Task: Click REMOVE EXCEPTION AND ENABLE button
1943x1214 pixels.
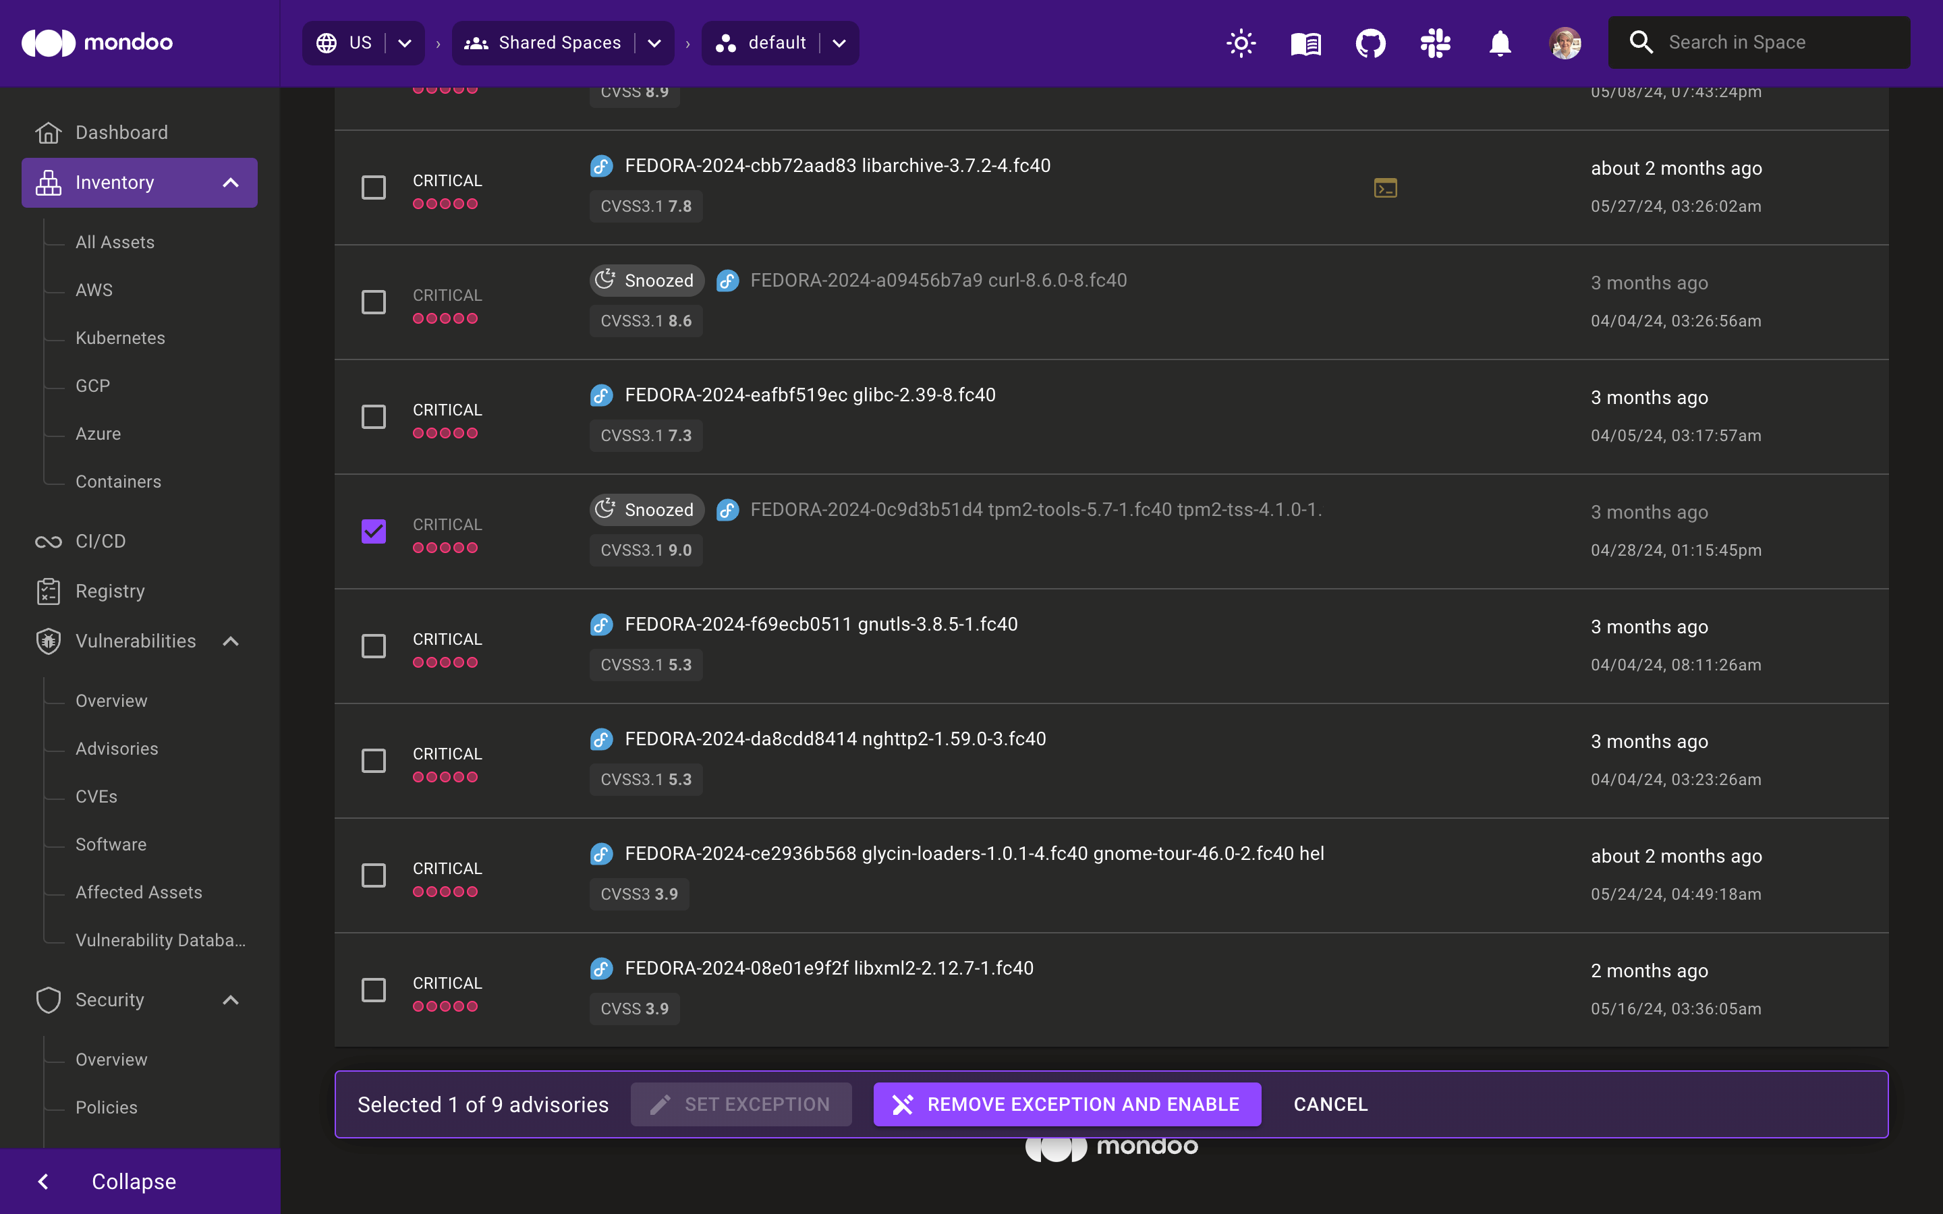Action: tap(1067, 1103)
